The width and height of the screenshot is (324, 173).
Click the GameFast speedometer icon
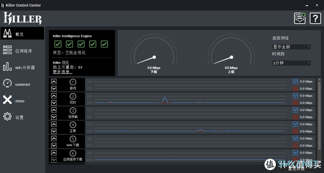coord(8,83)
